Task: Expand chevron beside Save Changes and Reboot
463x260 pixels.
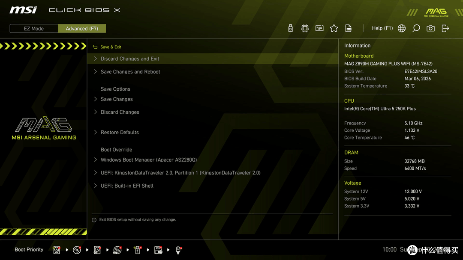Action: 95,71
